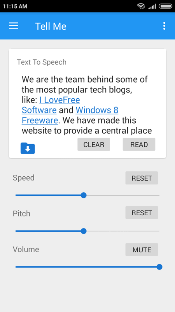Open the I LoveFree Software link

tap(59, 100)
